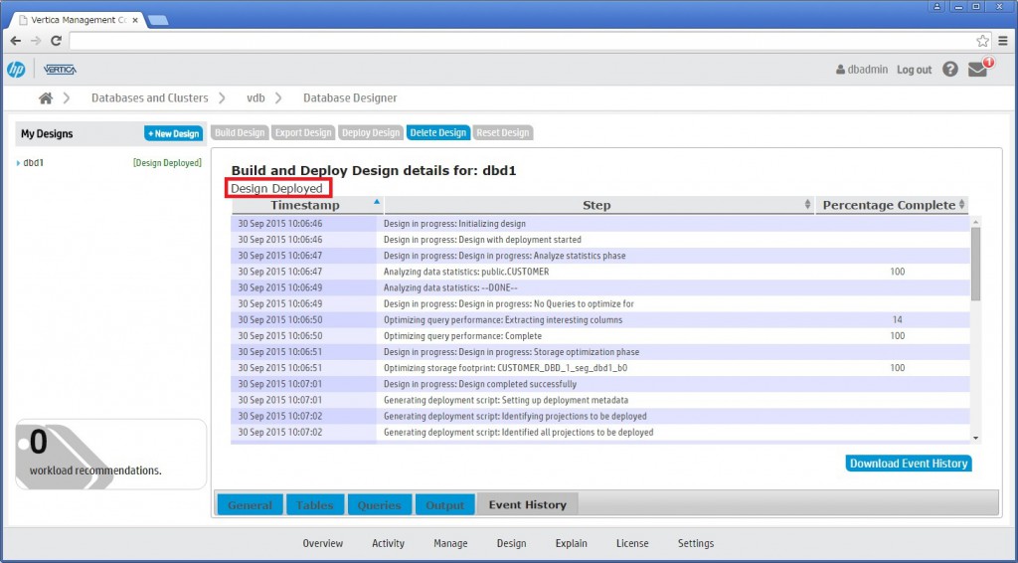The height and width of the screenshot is (563, 1018).
Task: Navigate to vdb breadcrumb
Action: pos(255,98)
